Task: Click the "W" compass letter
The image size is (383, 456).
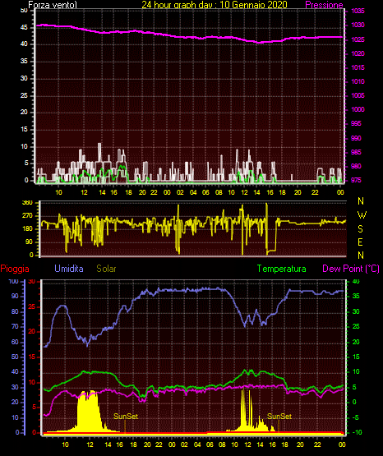Action: pos(362,215)
